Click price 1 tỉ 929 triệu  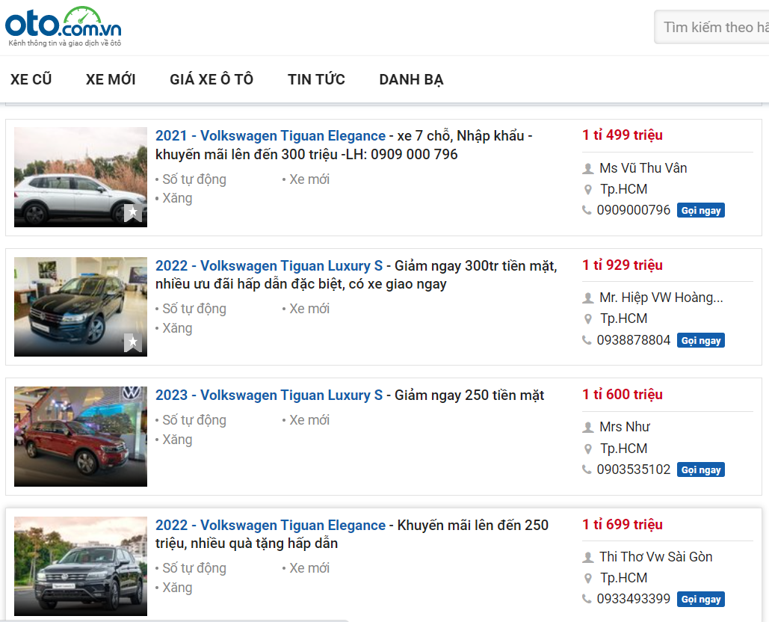(x=623, y=265)
